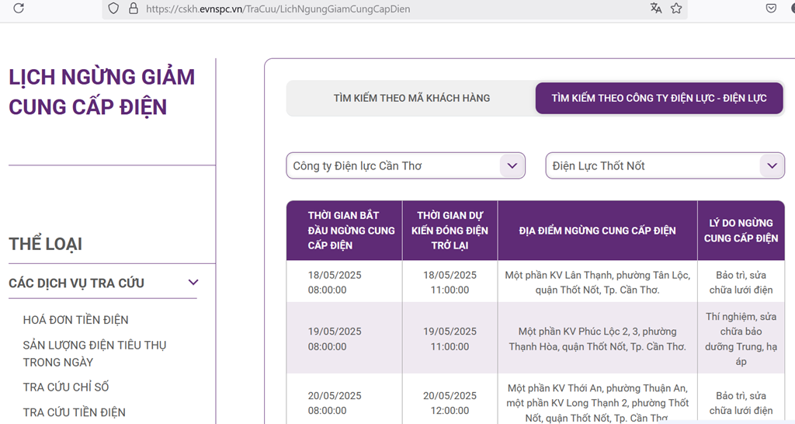Open the Pocket save icon
Image resolution: width=795 pixels, height=424 pixels.
click(771, 8)
